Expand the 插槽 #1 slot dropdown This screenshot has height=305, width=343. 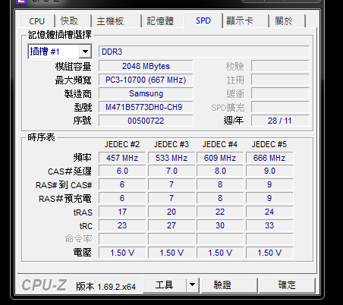[85, 52]
